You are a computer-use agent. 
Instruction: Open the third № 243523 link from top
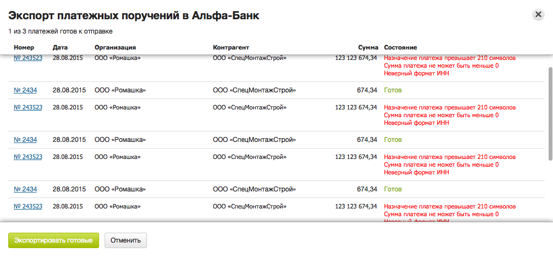pyautogui.click(x=28, y=157)
